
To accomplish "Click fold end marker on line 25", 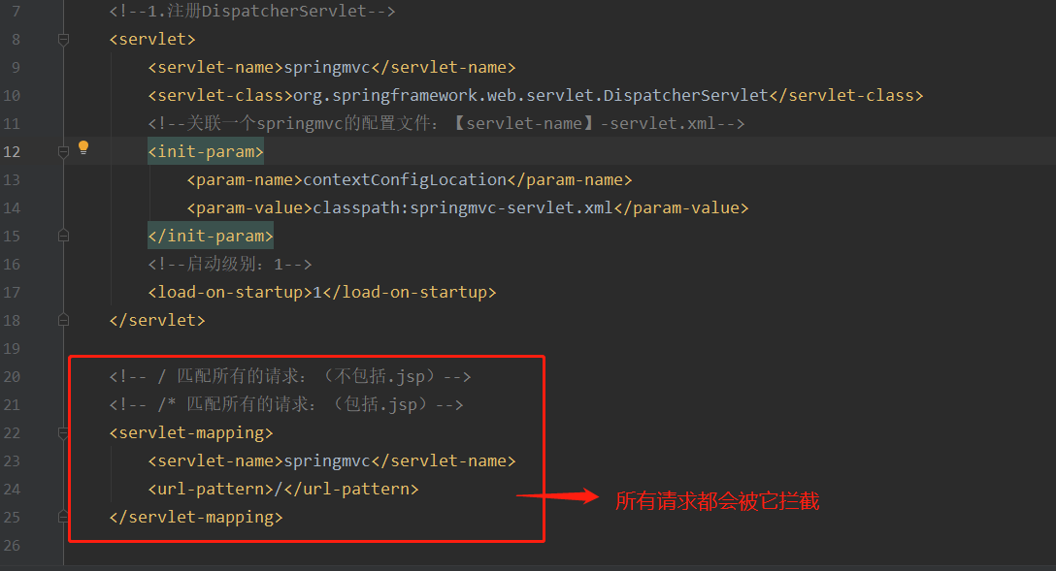I will (63, 517).
